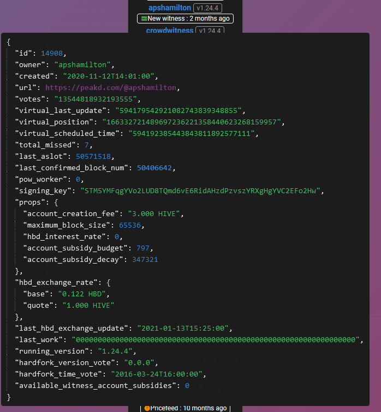Screen dimensions: 381x412
Task: Click the account_creation_fee value "3.000 HIVE"
Action: pyautogui.click(x=154, y=213)
